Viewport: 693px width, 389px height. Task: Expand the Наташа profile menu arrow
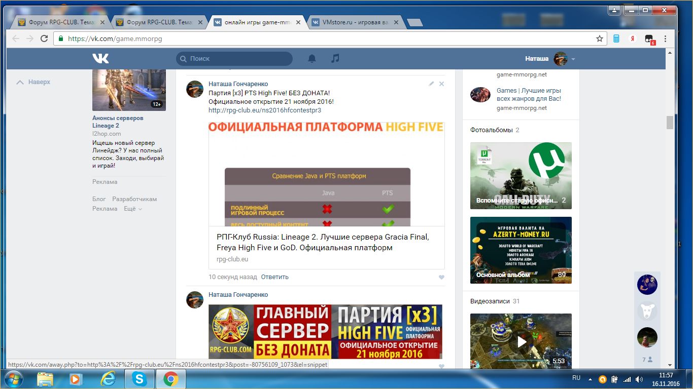point(573,59)
